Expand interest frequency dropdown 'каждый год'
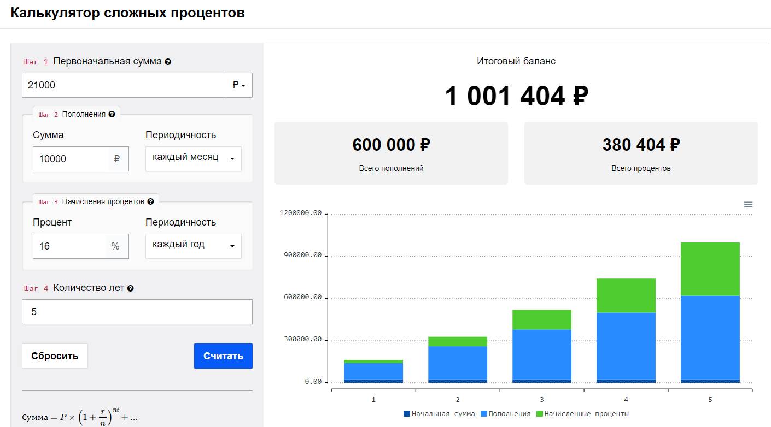The image size is (771, 427). coord(193,246)
